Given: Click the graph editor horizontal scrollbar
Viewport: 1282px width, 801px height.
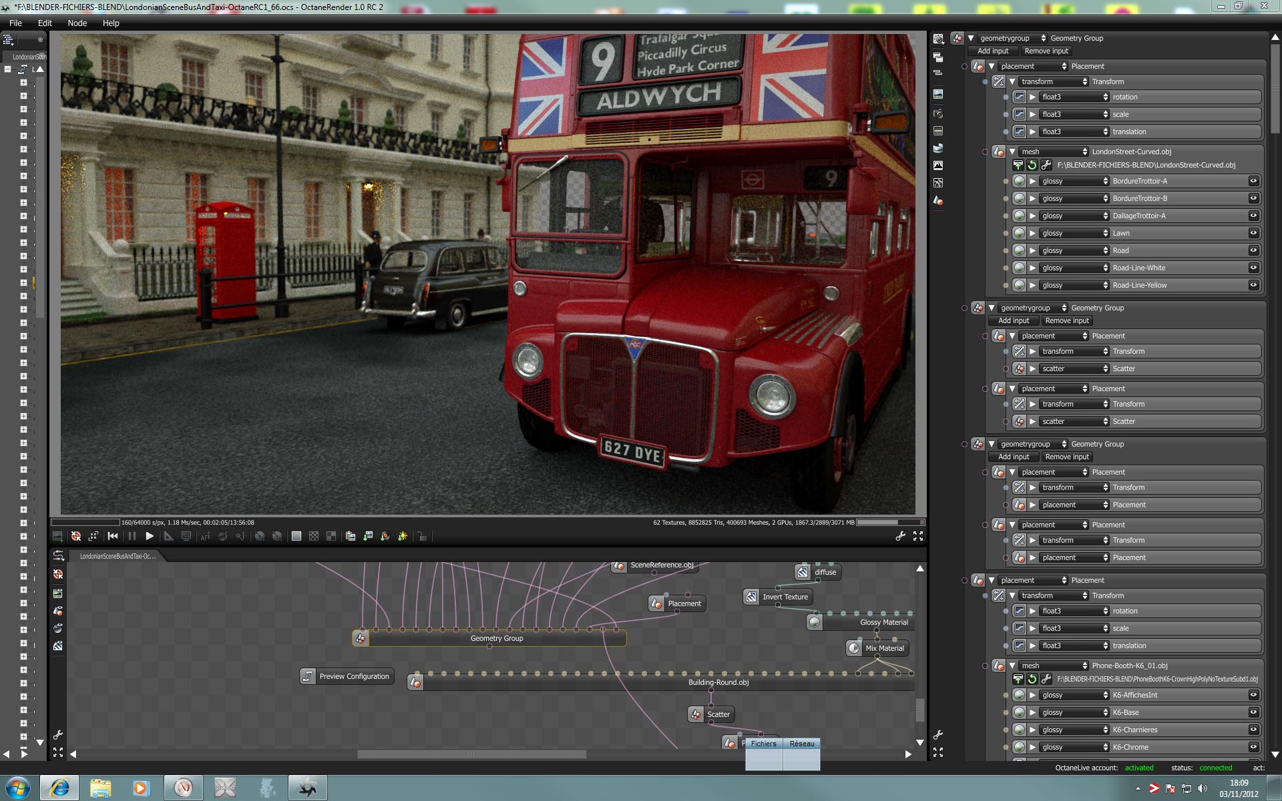Looking at the screenshot, I should click(x=471, y=754).
